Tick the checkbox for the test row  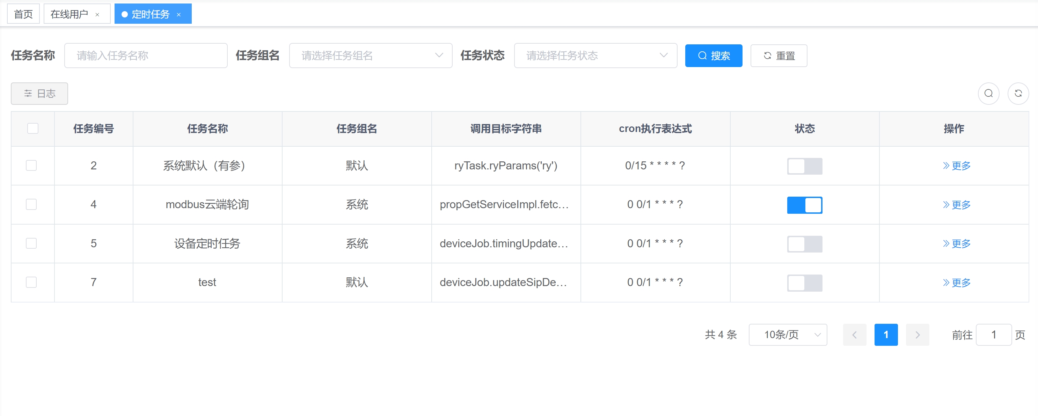click(31, 282)
